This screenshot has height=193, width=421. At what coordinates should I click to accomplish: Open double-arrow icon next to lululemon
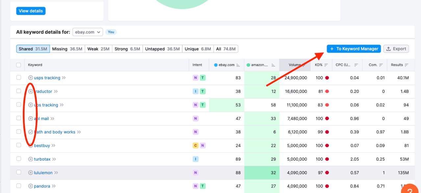[x=56, y=173]
